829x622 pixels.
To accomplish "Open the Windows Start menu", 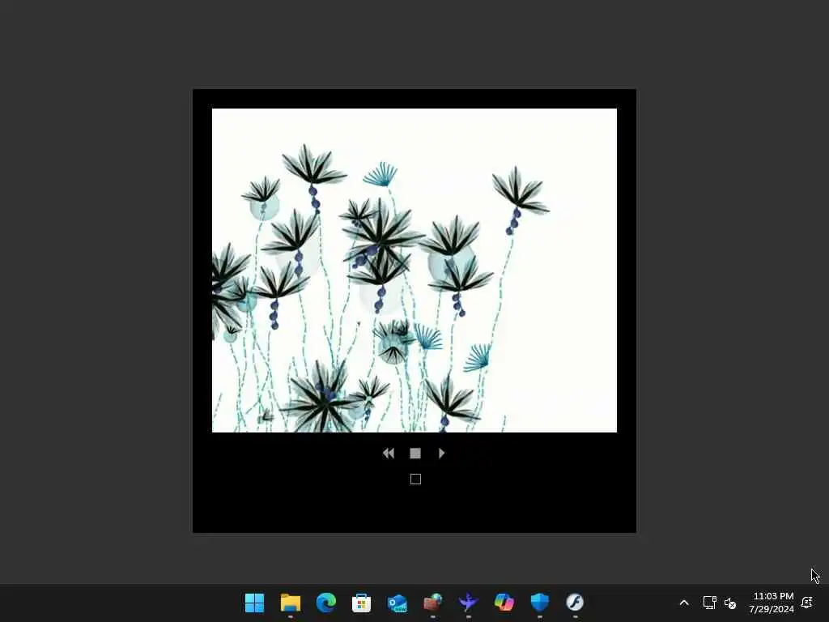I will click(255, 603).
